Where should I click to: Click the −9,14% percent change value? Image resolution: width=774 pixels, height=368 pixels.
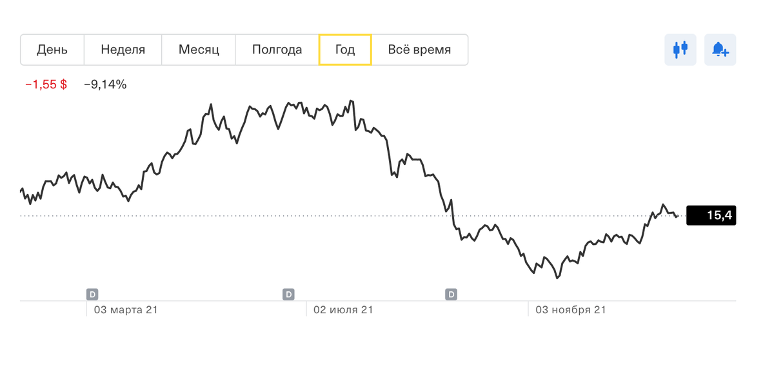click(x=105, y=84)
